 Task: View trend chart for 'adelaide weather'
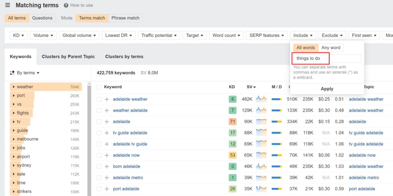coord(261,99)
